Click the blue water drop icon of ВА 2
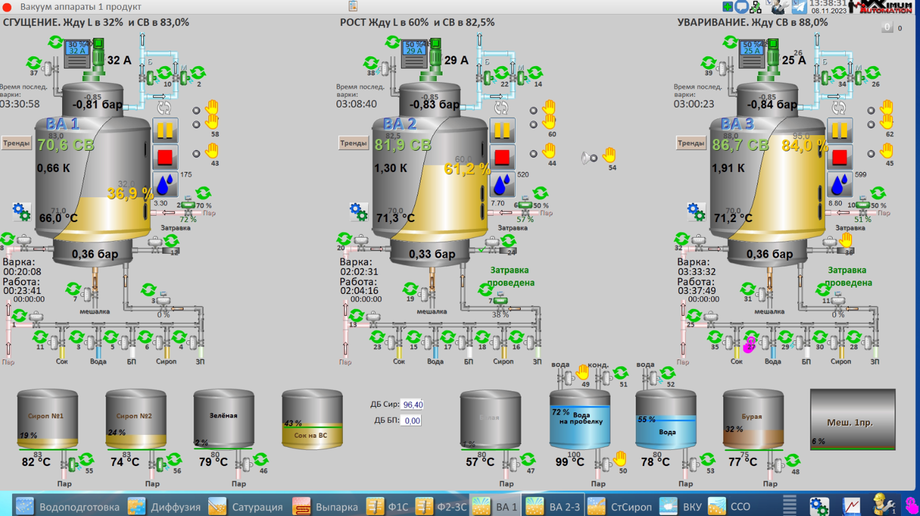Screen dimensions: 920x516 pos(502,184)
